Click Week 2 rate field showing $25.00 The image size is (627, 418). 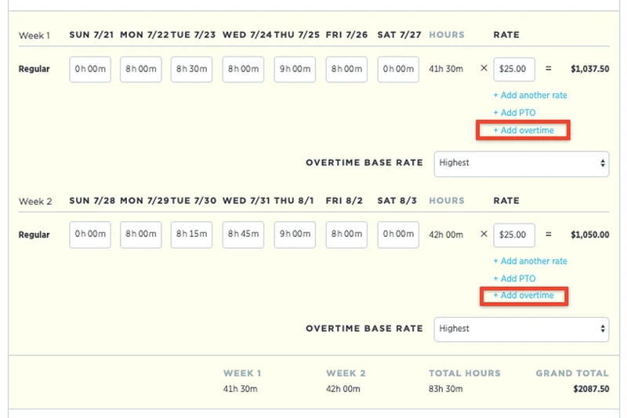514,234
